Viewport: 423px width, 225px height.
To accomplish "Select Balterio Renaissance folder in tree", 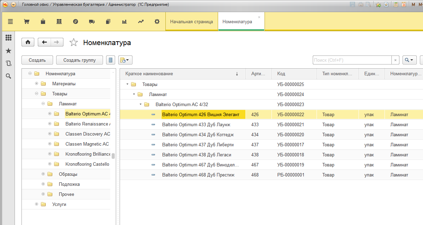I will [88, 124].
